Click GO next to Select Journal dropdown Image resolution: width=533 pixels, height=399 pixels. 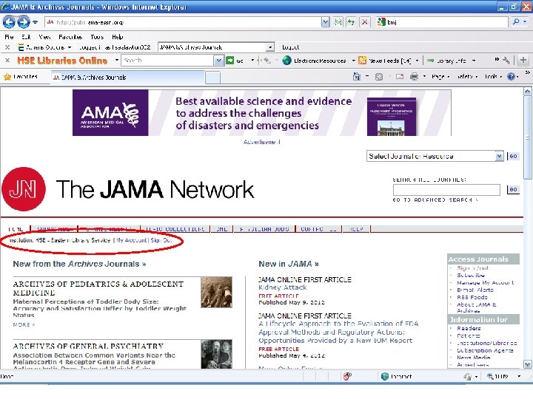tap(513, 156)
